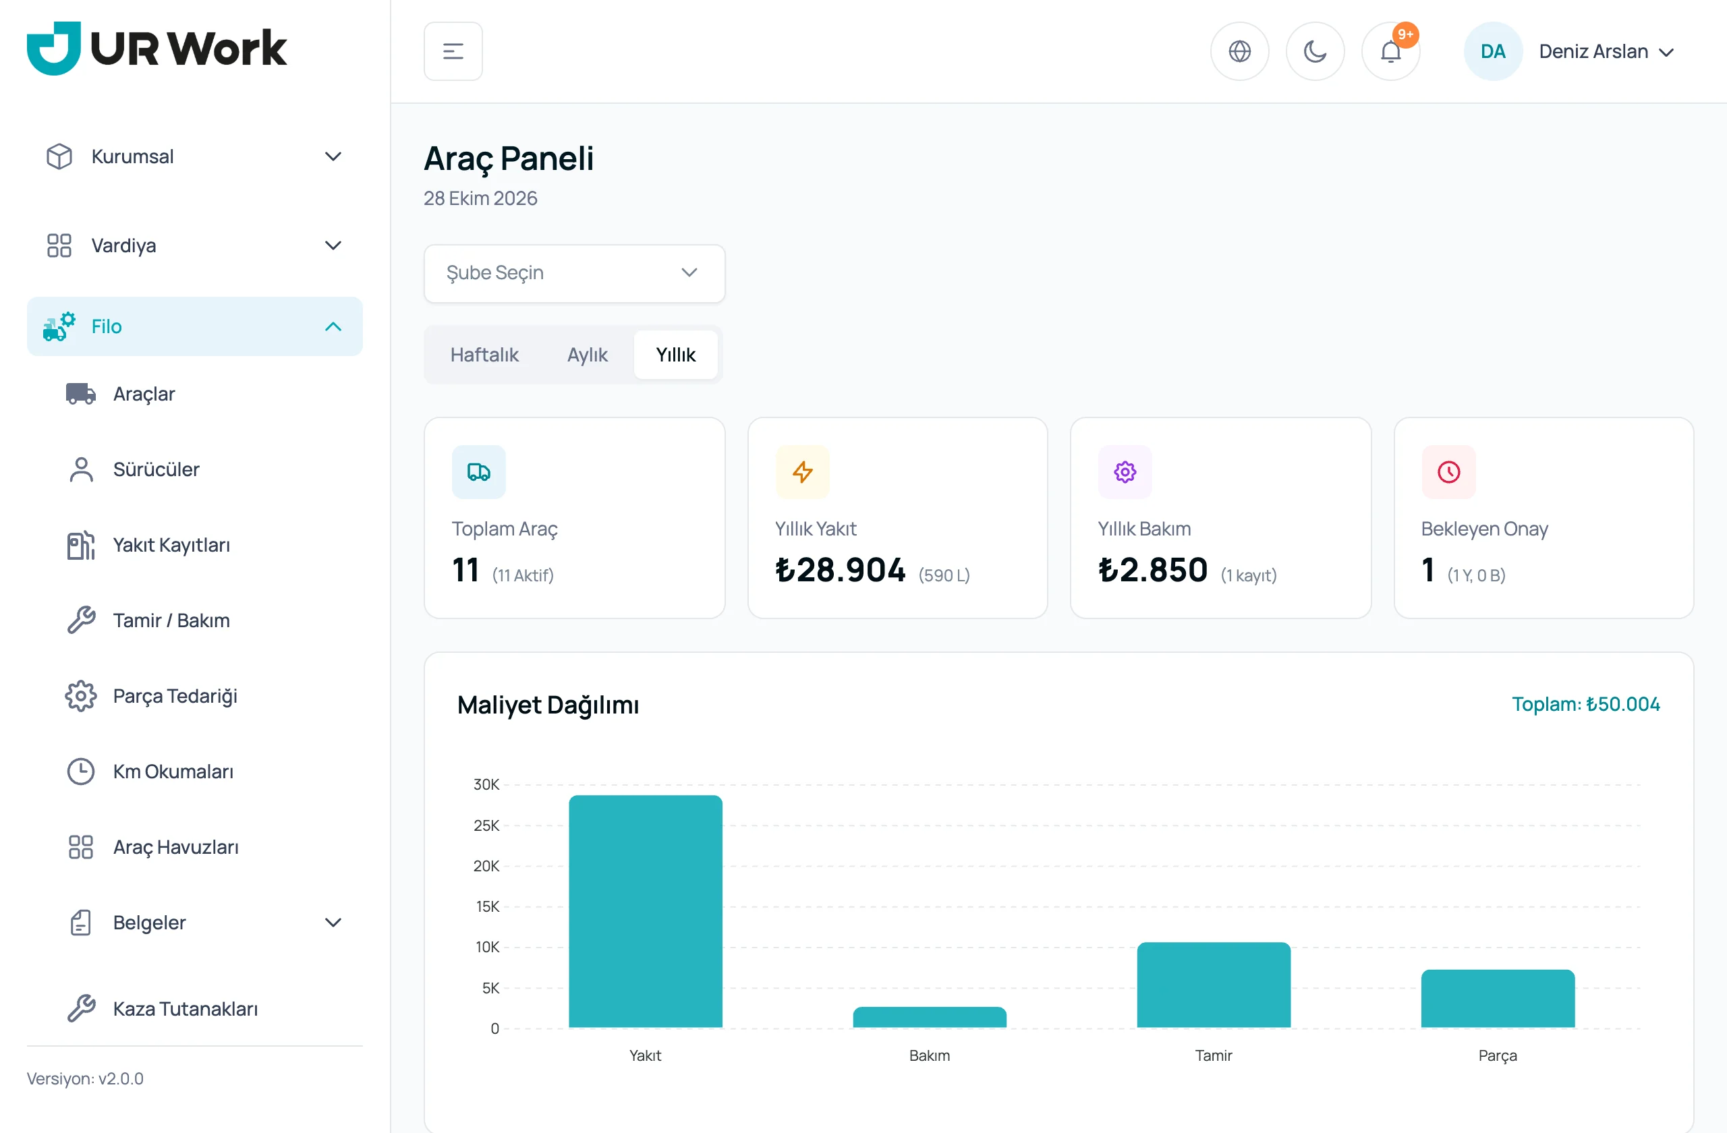Click the Kurumsal cube icon
This screenshot has width=1727, height=1133.
tap(59, 156)
